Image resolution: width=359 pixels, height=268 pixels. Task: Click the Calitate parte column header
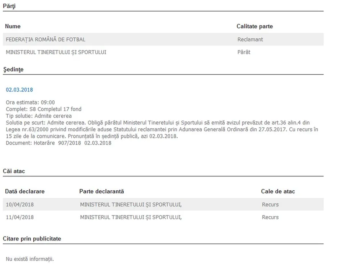[255, 26]
